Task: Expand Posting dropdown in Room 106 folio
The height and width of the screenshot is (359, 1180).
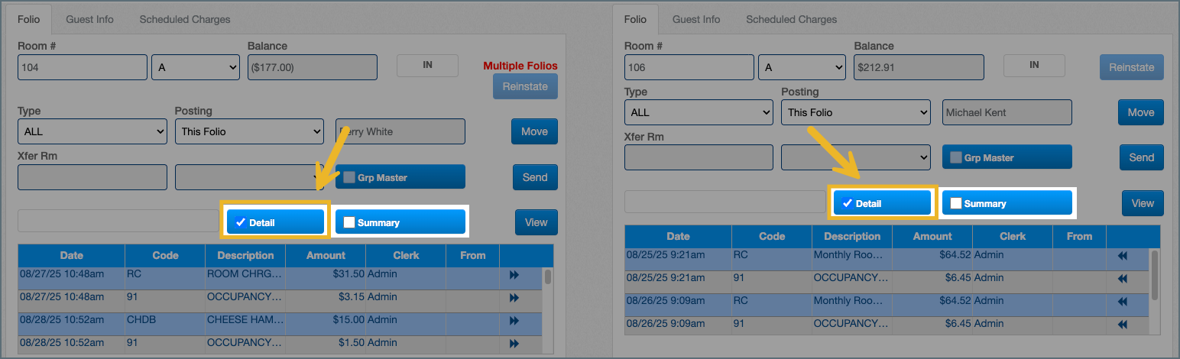Action: [855, 112]
